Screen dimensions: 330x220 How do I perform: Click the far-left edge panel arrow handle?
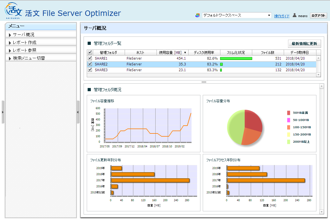click(3, 112)
